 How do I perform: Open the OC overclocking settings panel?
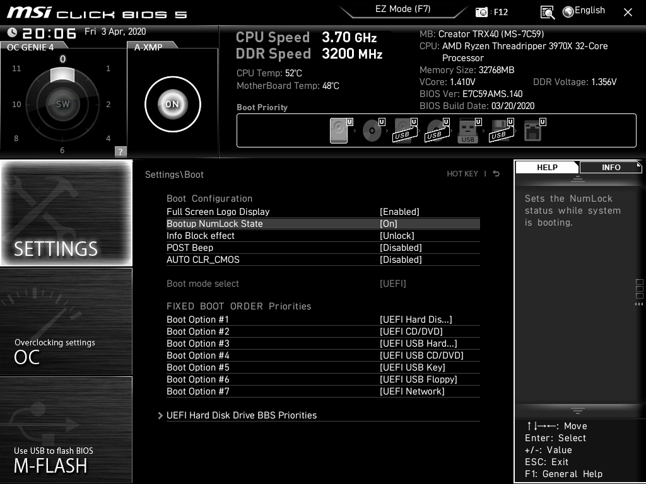pos(66,321)
